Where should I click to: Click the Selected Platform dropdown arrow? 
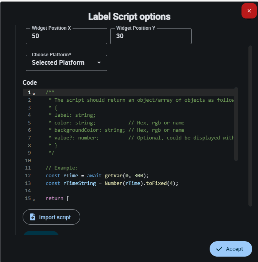[99, 62]
